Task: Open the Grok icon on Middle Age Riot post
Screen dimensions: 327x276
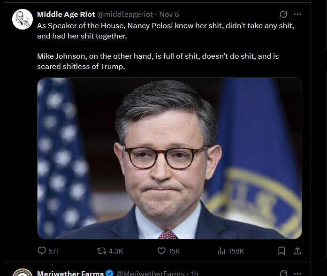Action: [283, 15]
